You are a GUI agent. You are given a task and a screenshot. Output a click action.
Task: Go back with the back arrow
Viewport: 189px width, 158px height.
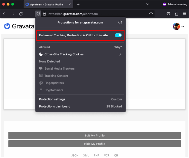[x=5, y=14]
